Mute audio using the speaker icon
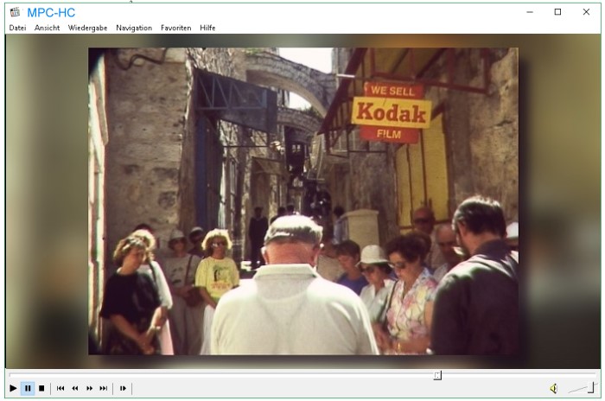 [x=554, y=388]
